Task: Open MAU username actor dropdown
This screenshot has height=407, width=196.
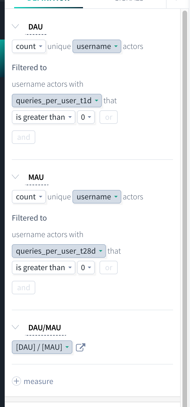Action: (97, 197)
